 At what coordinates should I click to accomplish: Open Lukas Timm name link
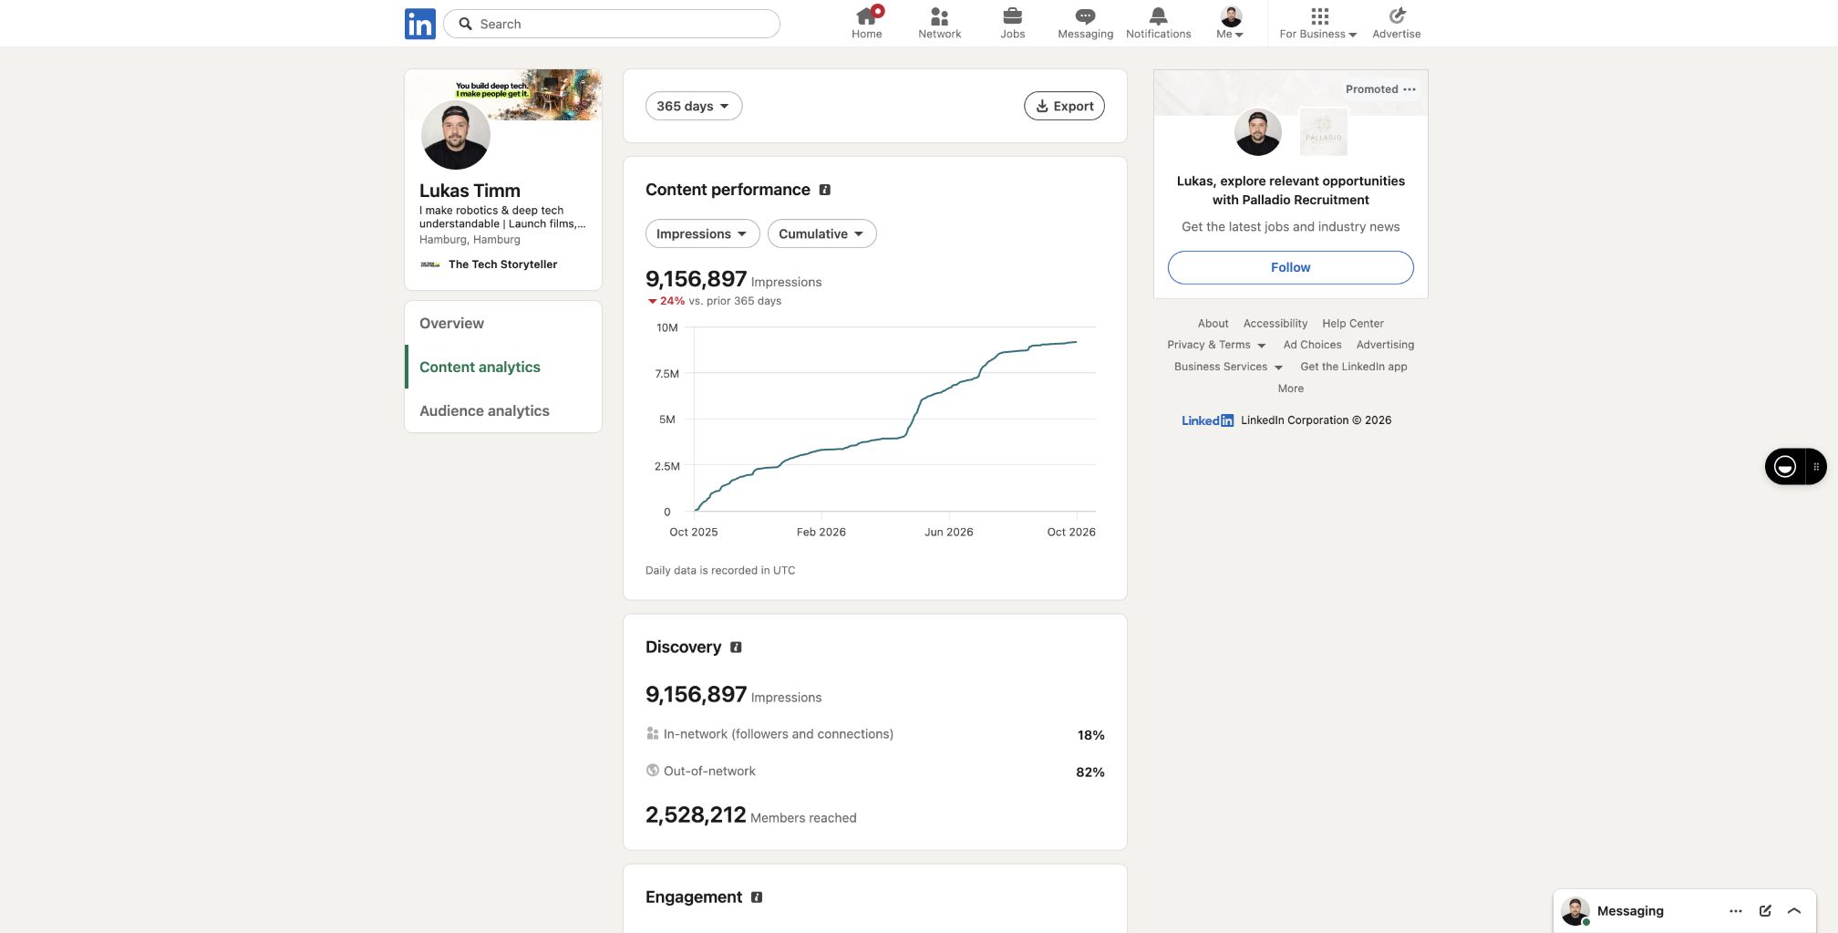tap(470, 191)
